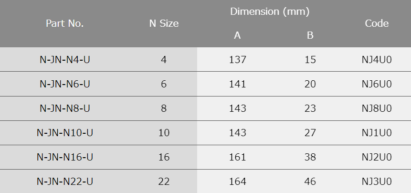Click A value 161 in N16 row
Image resolution: width=411 pixels, height=193 pixels.
click(x=237, y=157)
